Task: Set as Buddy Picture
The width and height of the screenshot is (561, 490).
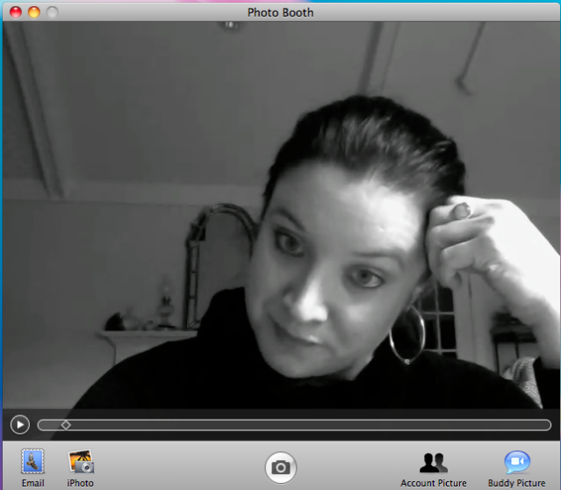Action: 516,469
